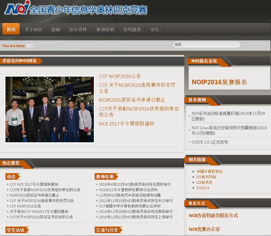Click the 首页 breadcrumb link

pyautogui.click(x=30, y=46)
